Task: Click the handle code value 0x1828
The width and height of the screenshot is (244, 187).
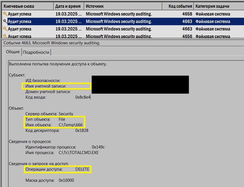Action: click(x=82, y=130)
